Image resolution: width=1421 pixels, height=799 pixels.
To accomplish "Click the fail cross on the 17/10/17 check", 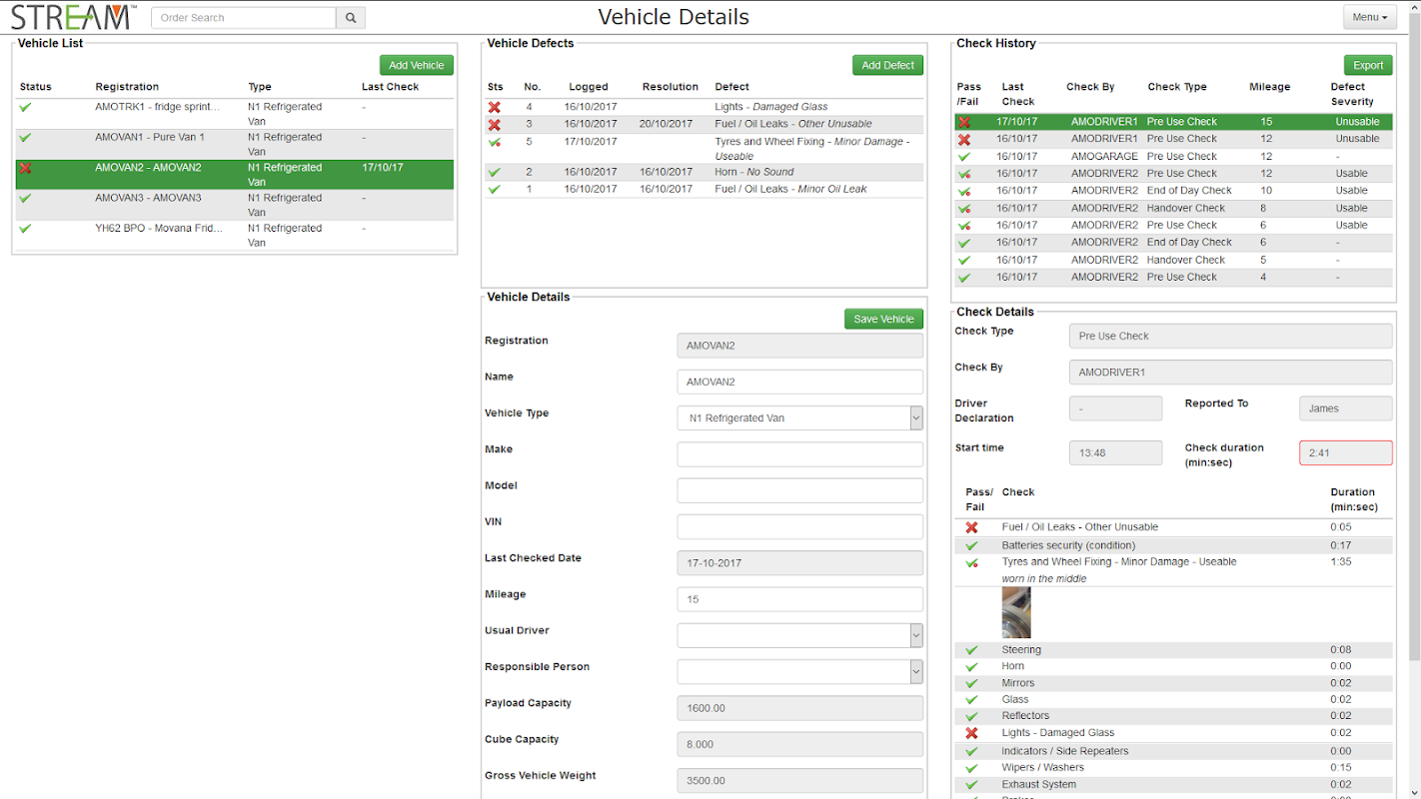I will [x=964, y=122].
